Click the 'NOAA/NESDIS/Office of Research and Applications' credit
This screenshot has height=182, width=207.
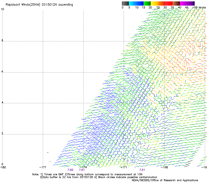click(x=165, y=180)
